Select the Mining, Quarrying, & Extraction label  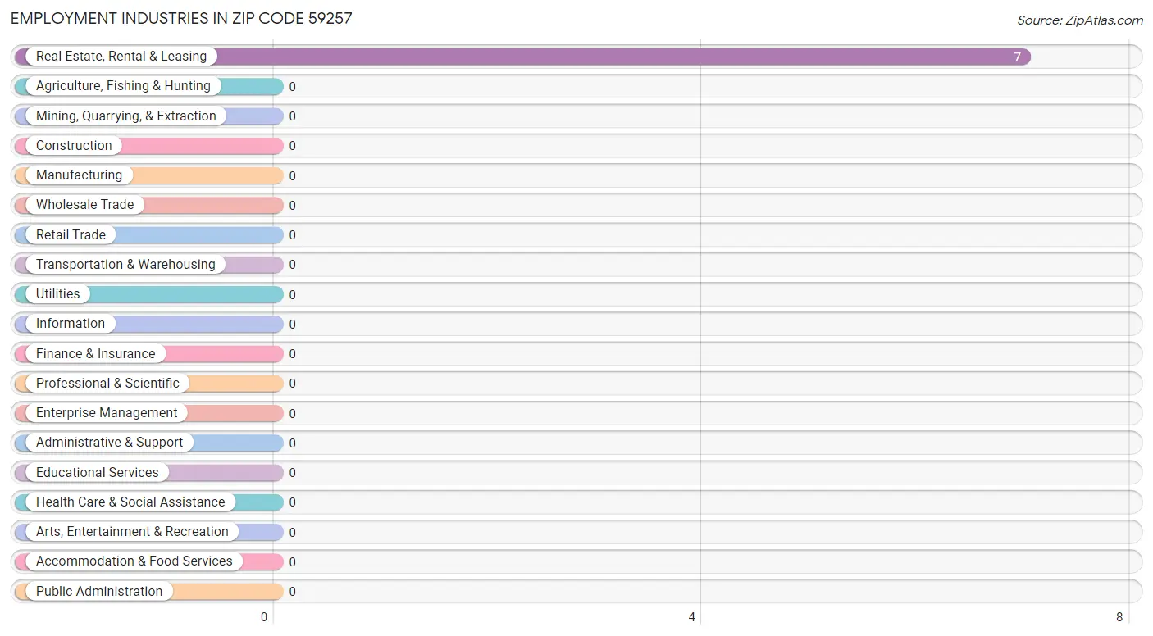pyautogui.click(x=126, y=116)
